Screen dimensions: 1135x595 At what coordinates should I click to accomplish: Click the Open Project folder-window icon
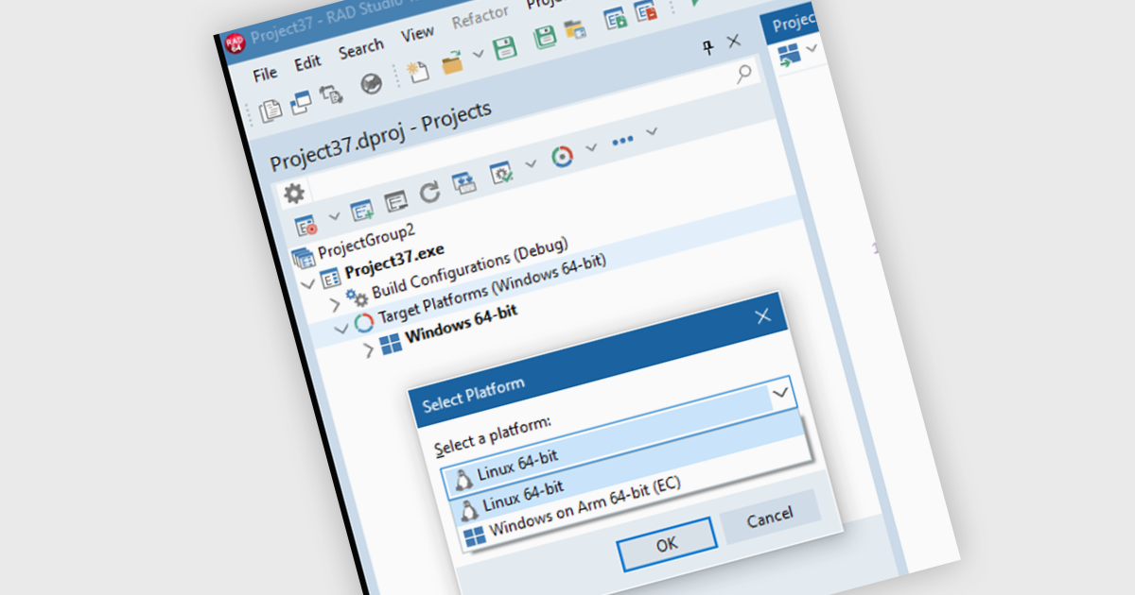tap(575, 29)
